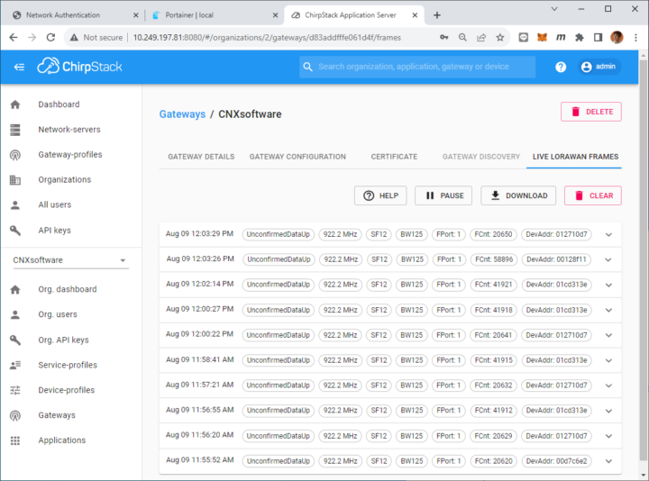Select the Live LoRaWAN Frames tab
This screenshot has height=481, width=649.
[575, 157]
